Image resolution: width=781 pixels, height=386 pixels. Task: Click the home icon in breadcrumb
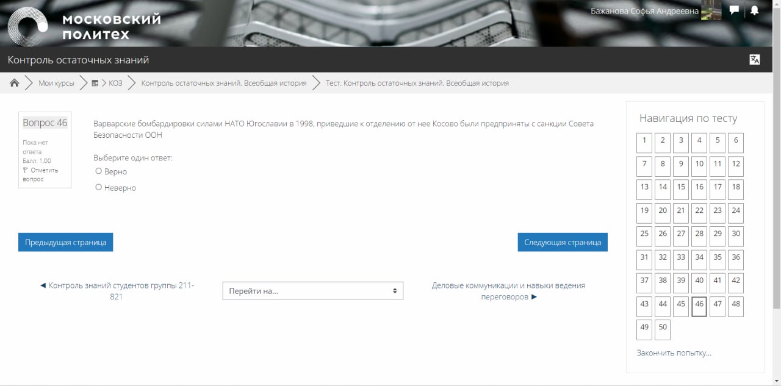[15, 83]
